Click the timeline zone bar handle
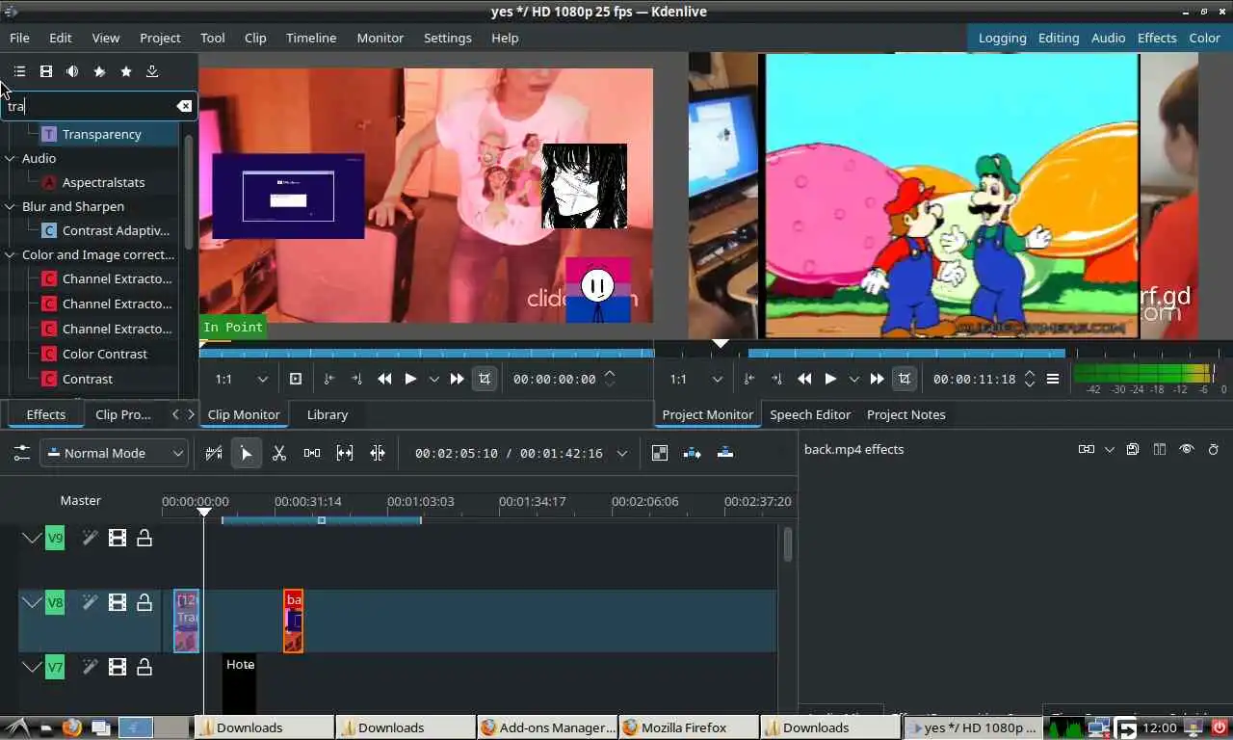This screenshot has width=1233, height=740. pyautogui.click(x=322, y=520)
